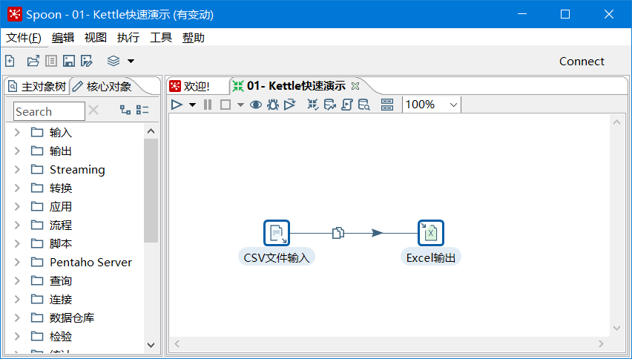Click the Save As icon
Image resolution: width=632 pixels, height=359 pixels.
pyautogui.click(x=87, y=62)
